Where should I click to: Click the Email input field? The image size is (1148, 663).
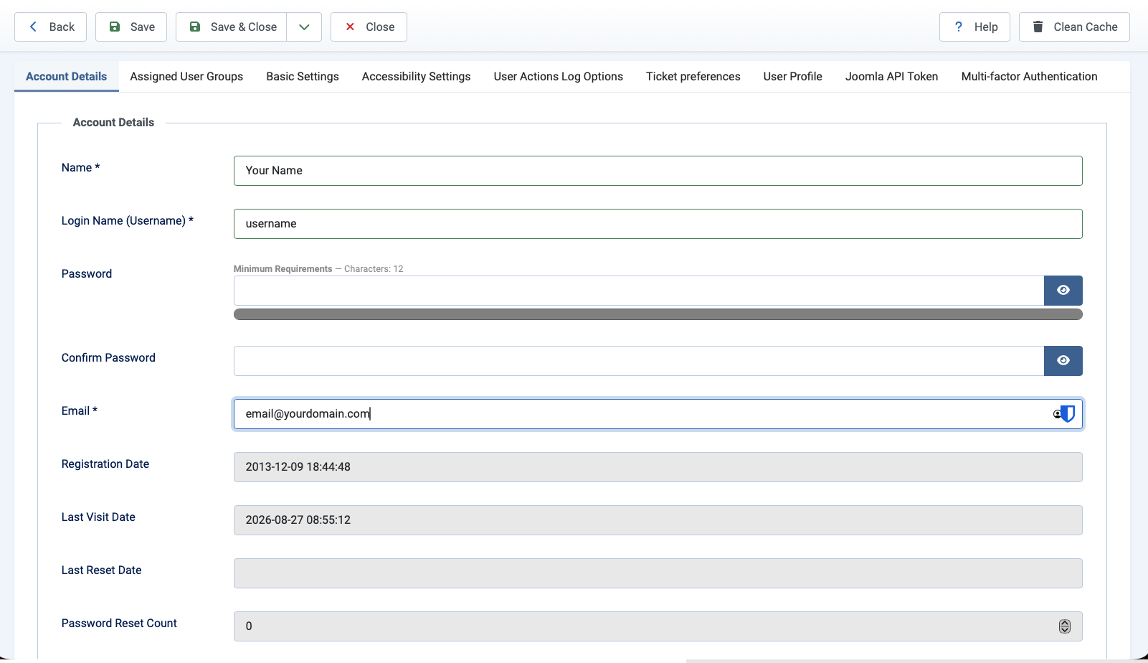658,414
